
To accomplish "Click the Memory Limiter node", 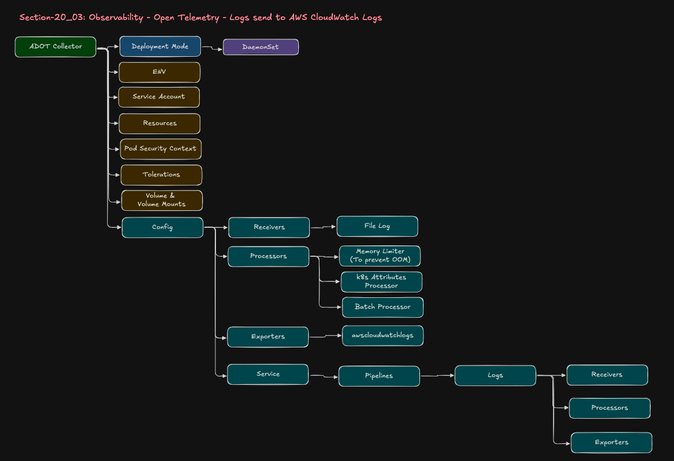I will click(x=379, y=256).
